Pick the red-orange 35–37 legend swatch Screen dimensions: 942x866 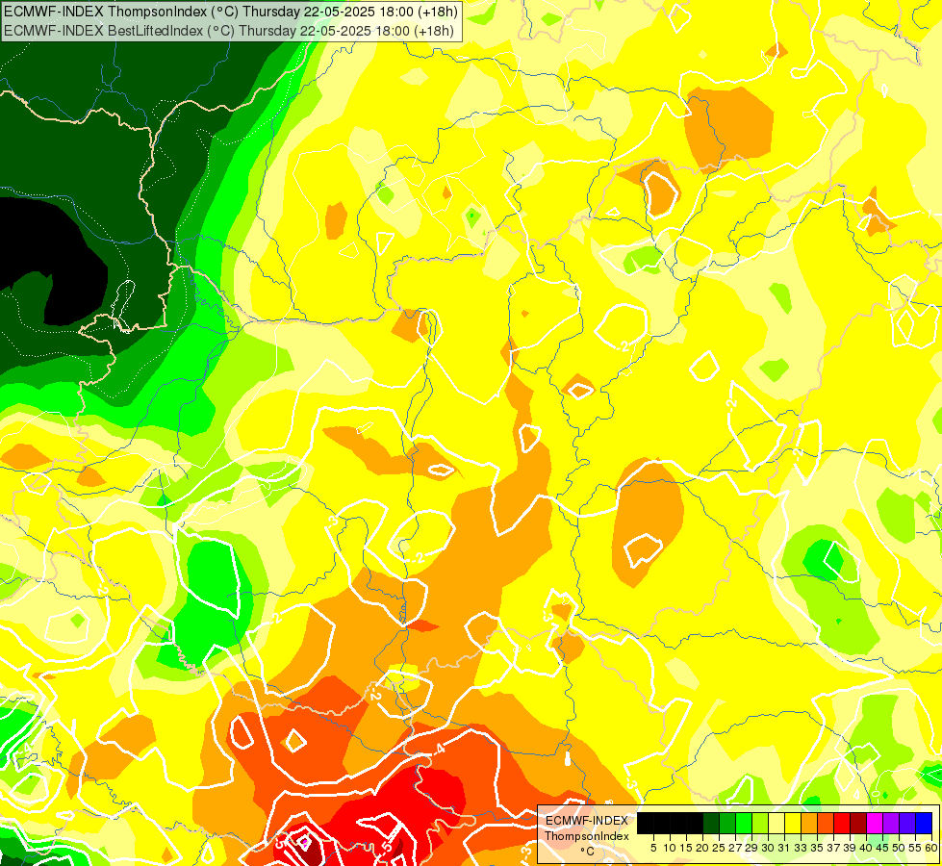826,824
